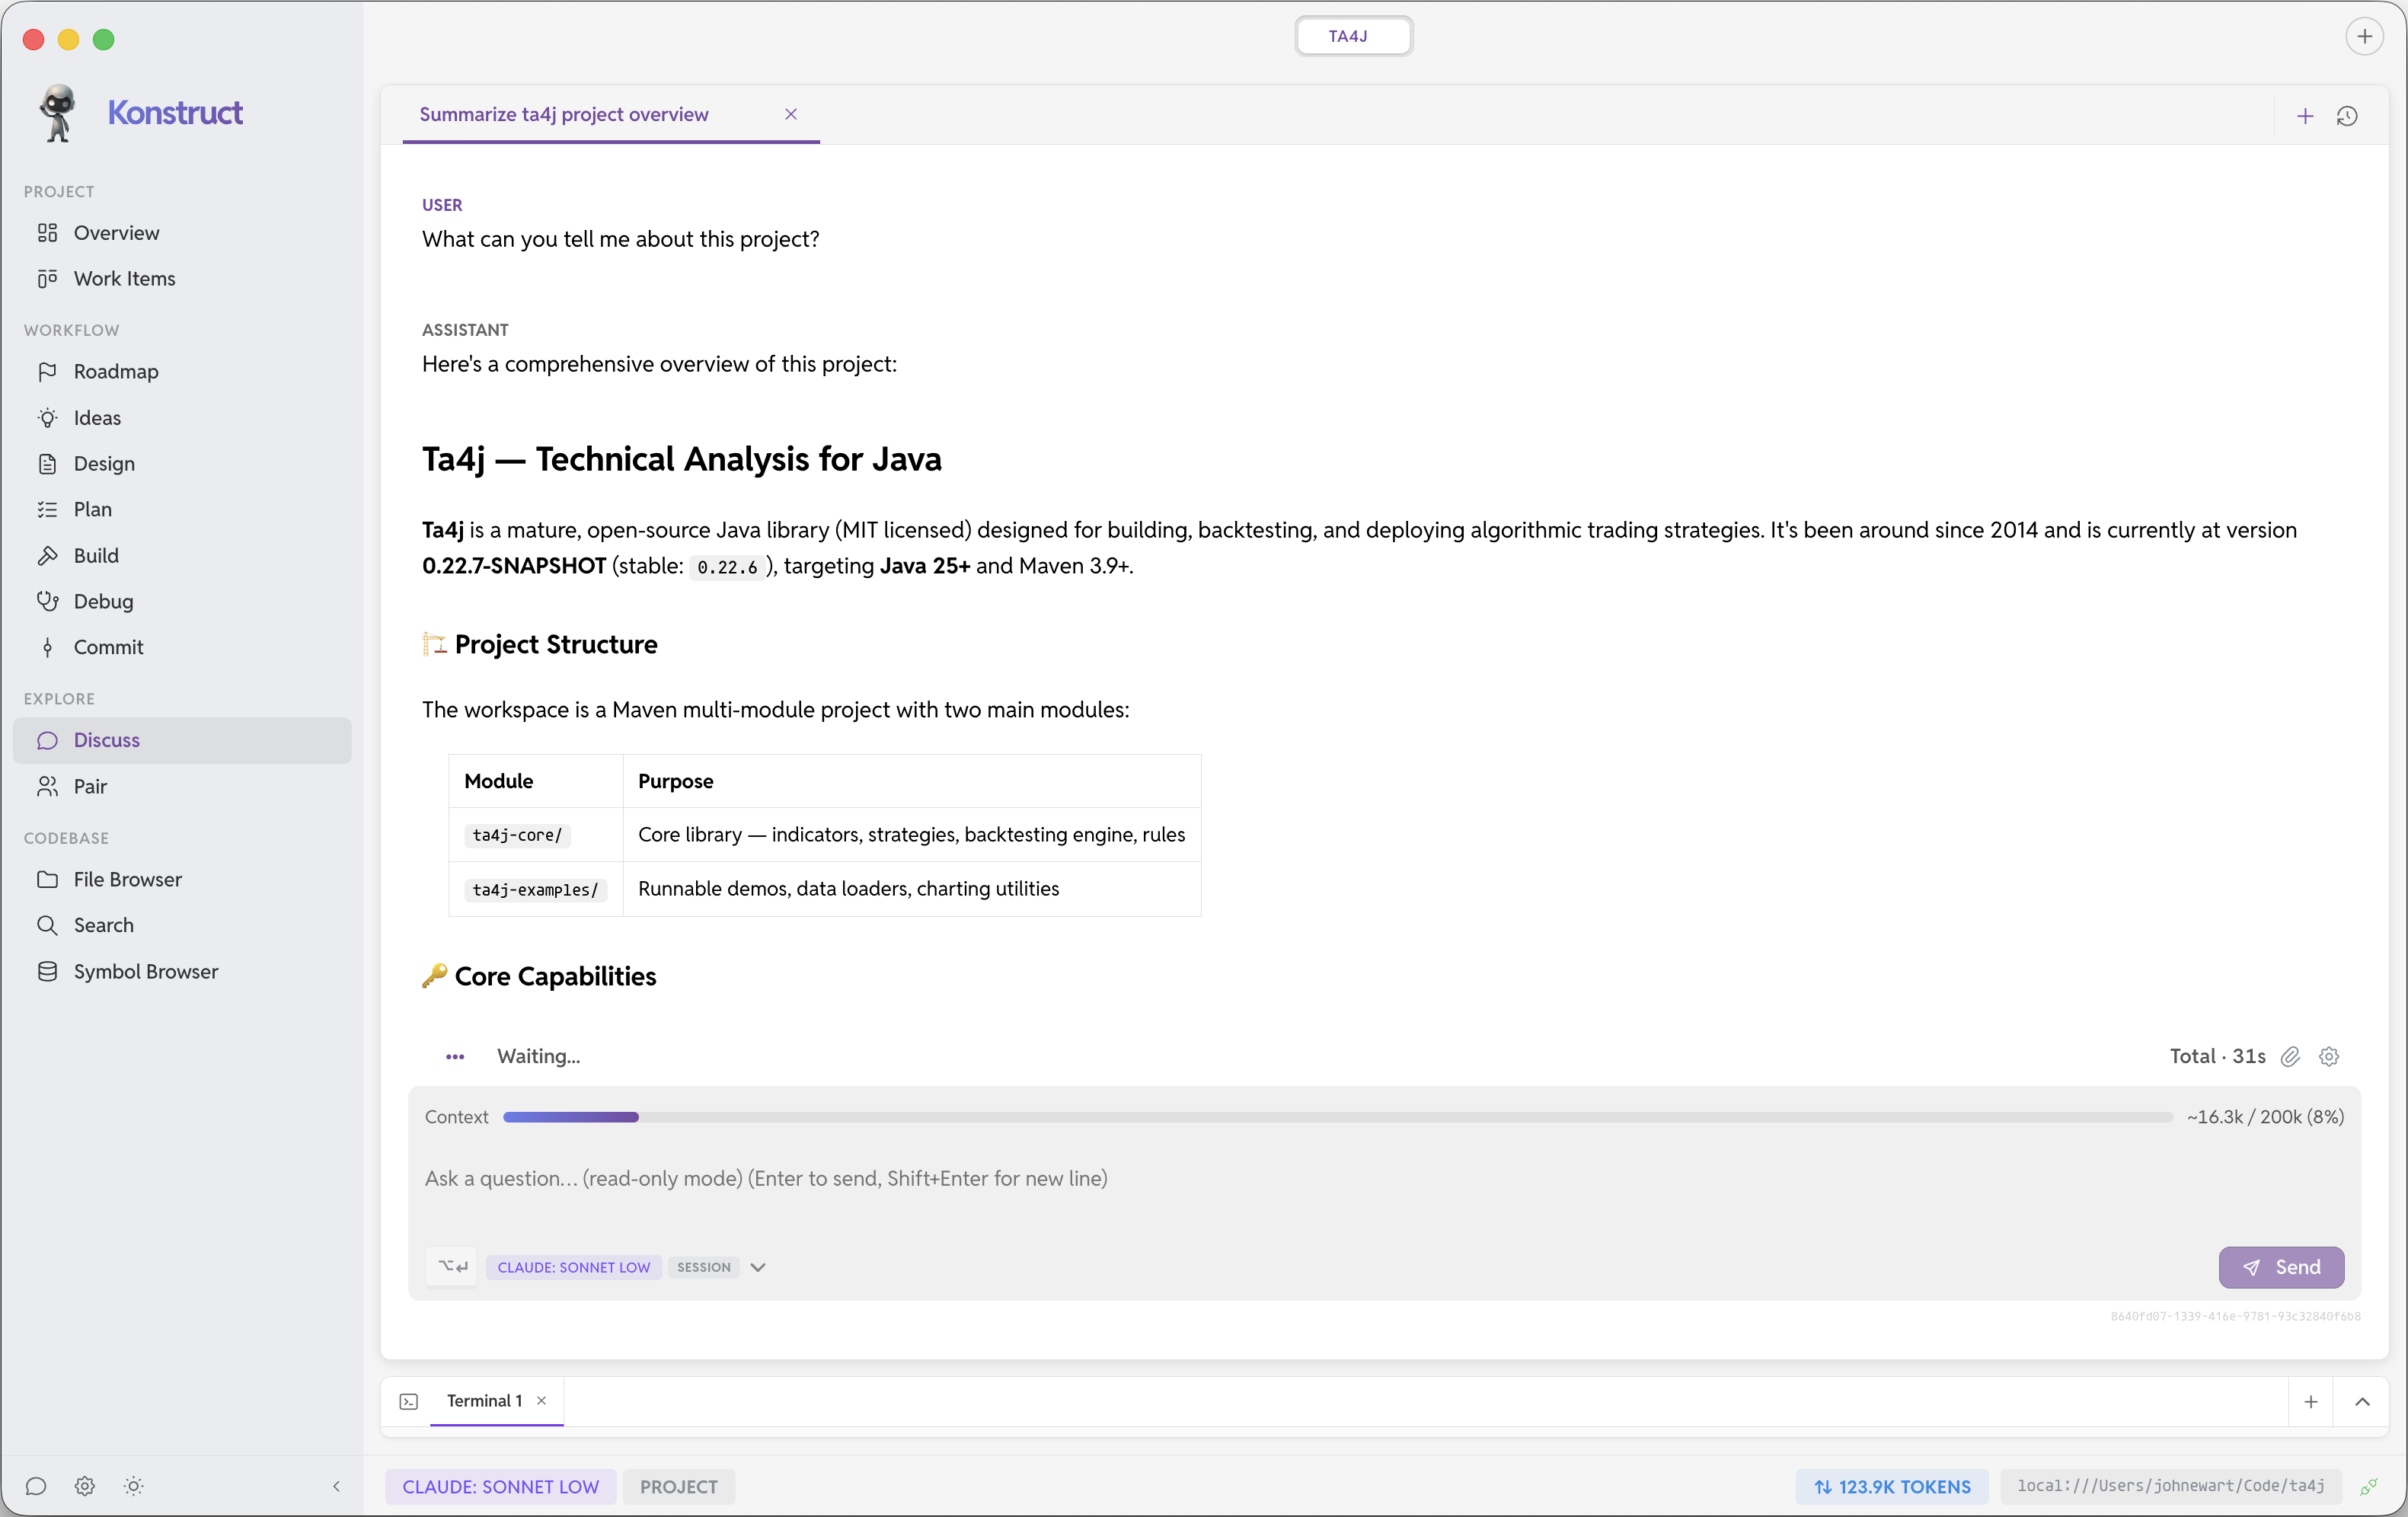The image size is (2408, 1517).
Task: Add new discussion tab with plus icon
Action: 2305,116
